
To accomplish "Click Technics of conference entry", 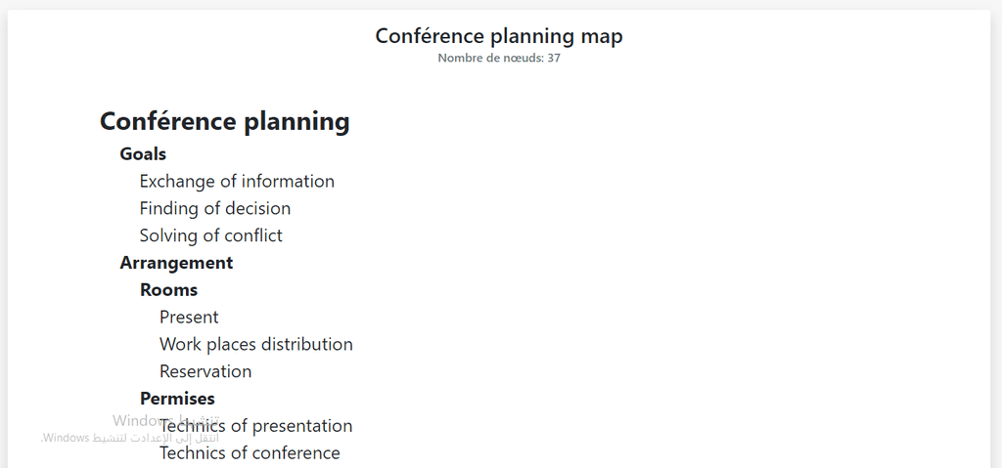I will [250, 453].
